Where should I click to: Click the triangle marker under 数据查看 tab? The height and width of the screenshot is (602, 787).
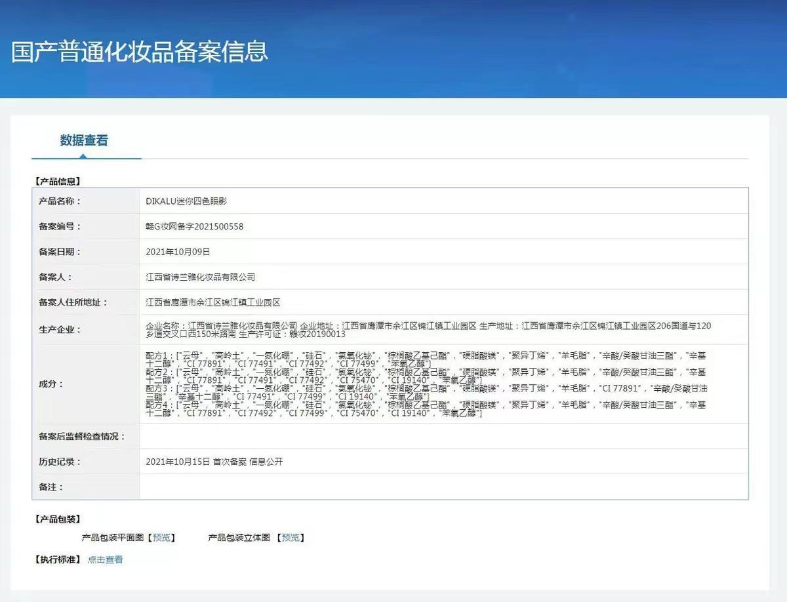[83, 156]
